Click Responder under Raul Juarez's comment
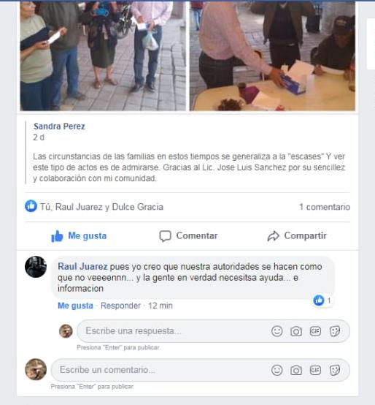This screenshot has height=405, width=375. point(120,306)
